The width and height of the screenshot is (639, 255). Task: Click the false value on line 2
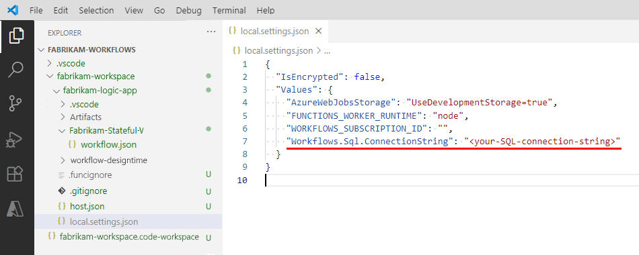tap(367, 77)
